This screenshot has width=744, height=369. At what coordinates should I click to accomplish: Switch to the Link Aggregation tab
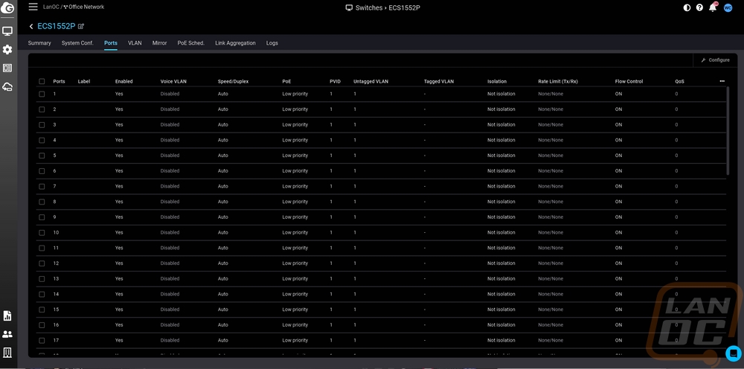pos(235,43)
